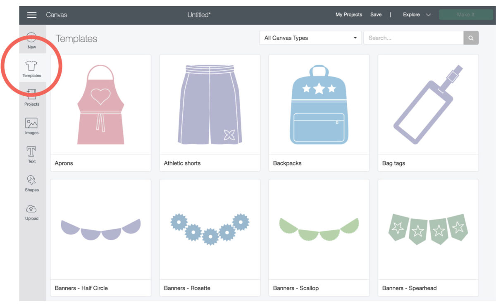Choose the Backpacks template thumbnail
The width and height of the screenshot is (496, 307).
(319, 105)
